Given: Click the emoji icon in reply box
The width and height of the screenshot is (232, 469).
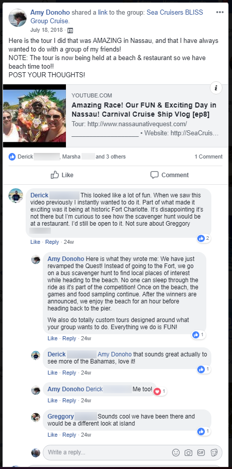Looking at the screenshot, I should point(176,452).
